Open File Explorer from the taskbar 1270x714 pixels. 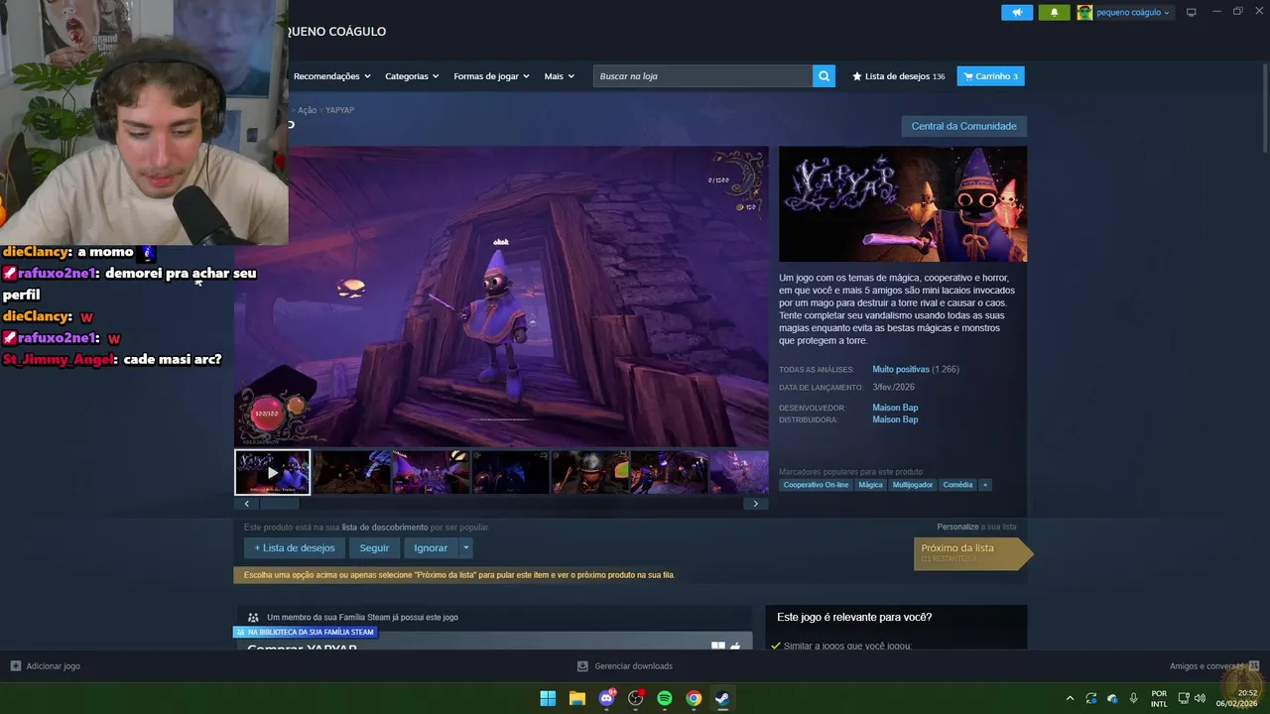tap(577, 698)
